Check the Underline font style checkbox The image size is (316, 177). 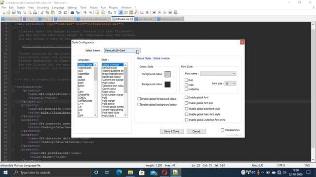pos(186,89)
